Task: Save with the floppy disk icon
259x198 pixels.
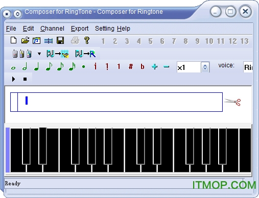Action: (x=60, y=40)
